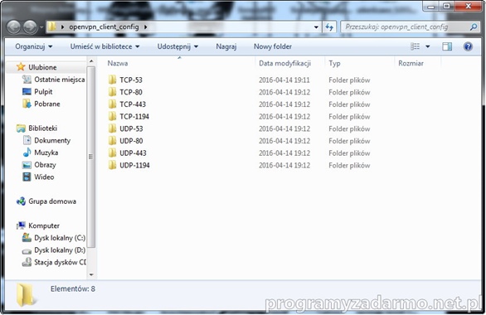Click the sidebar scroll down arrow
The width and height of the screenshot is (486, 315).
91,274
